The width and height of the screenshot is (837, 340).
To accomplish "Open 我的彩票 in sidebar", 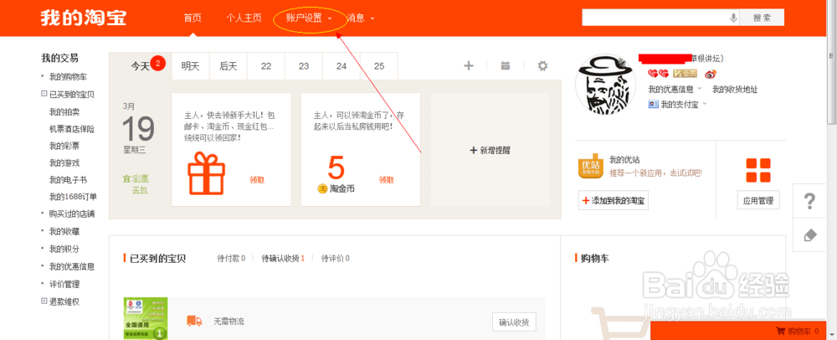I will pos(64,146).
